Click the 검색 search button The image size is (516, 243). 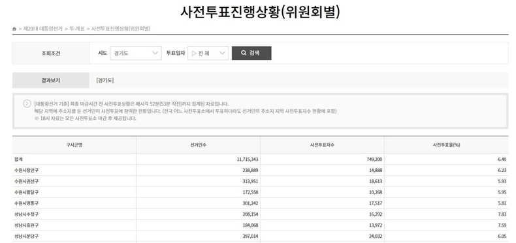251,53
